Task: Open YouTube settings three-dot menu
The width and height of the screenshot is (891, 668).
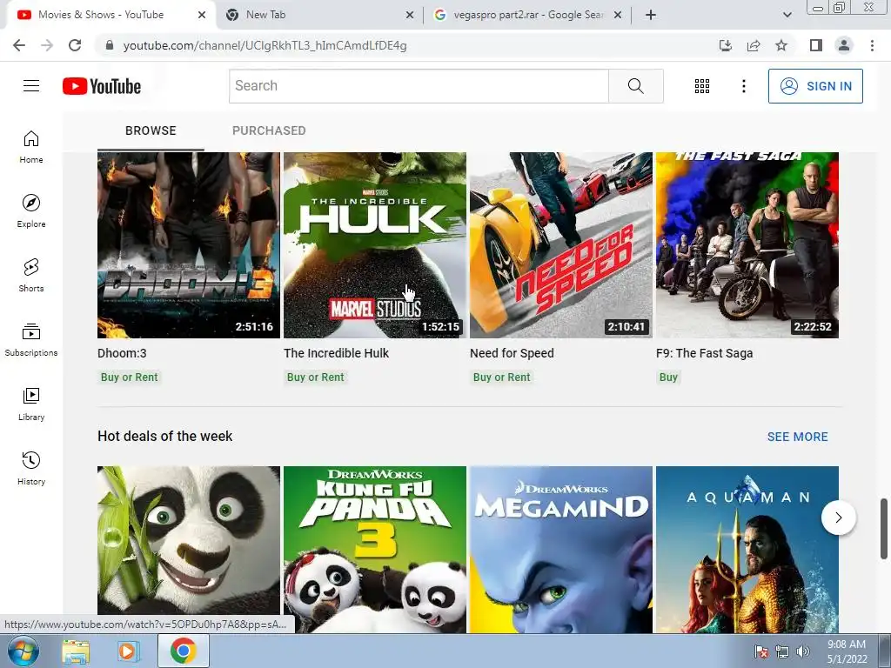Action: [743, 86]
